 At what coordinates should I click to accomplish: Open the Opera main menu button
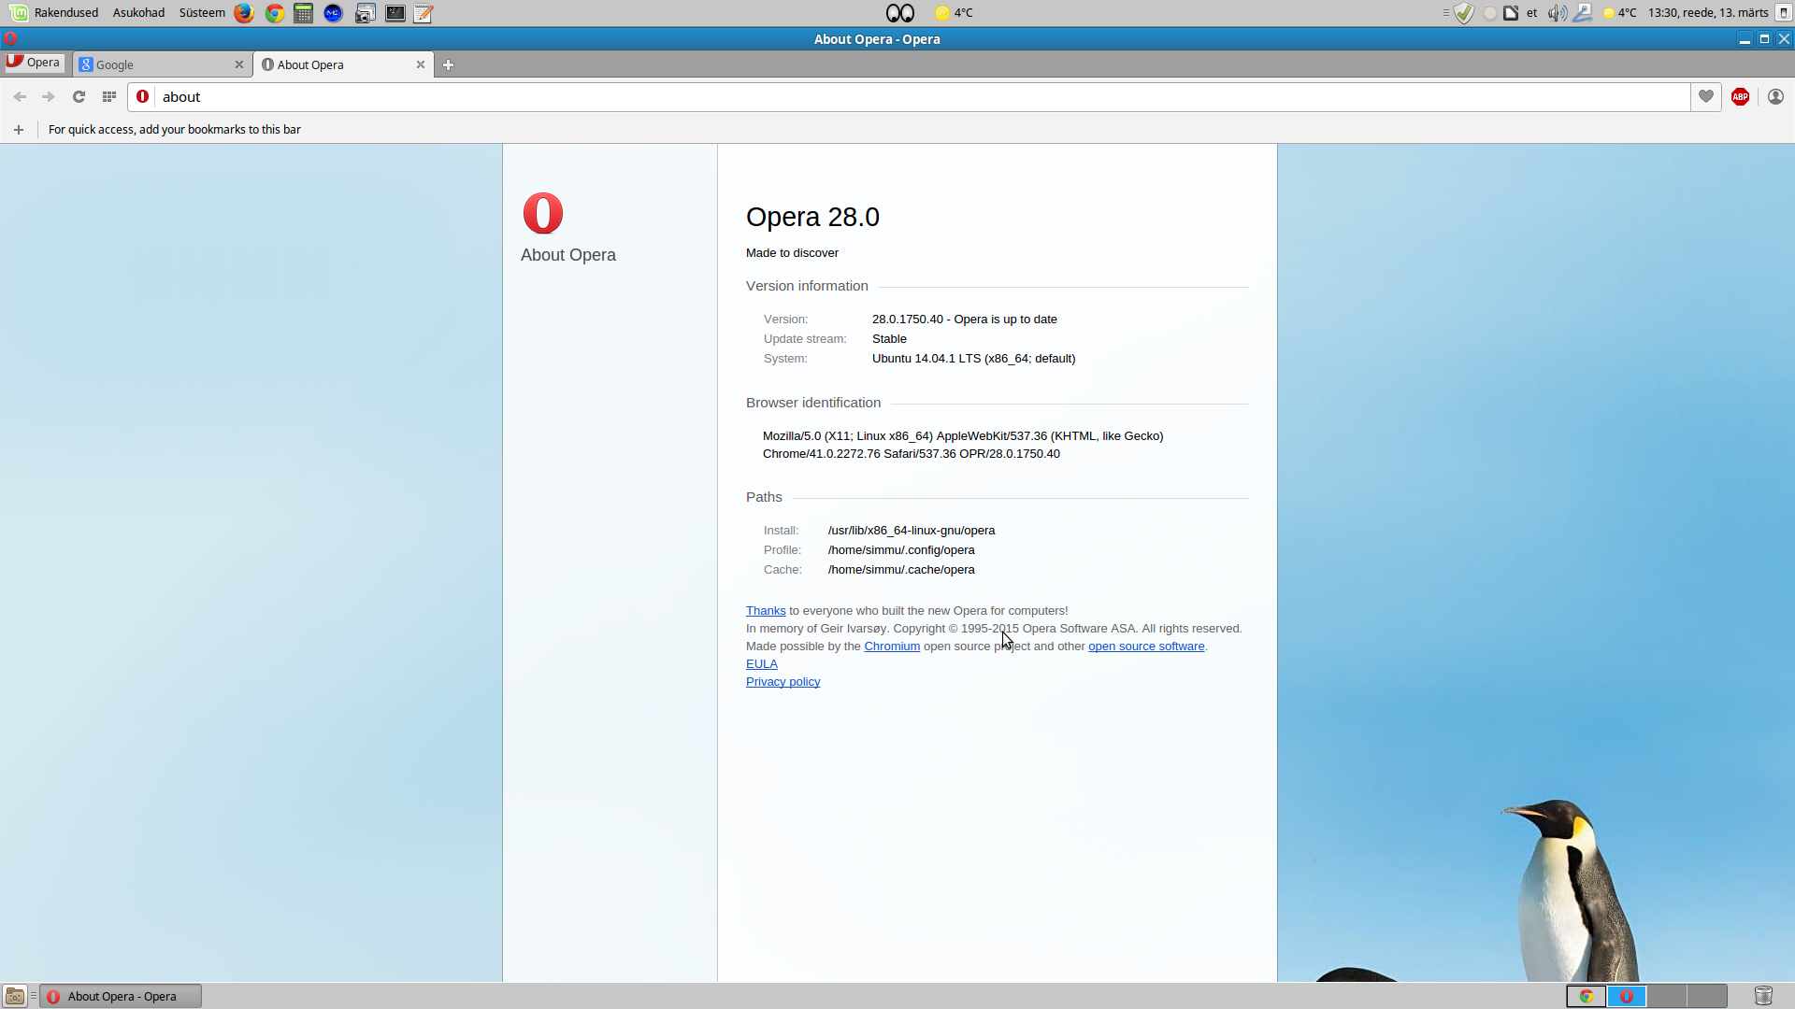point(35,63)
